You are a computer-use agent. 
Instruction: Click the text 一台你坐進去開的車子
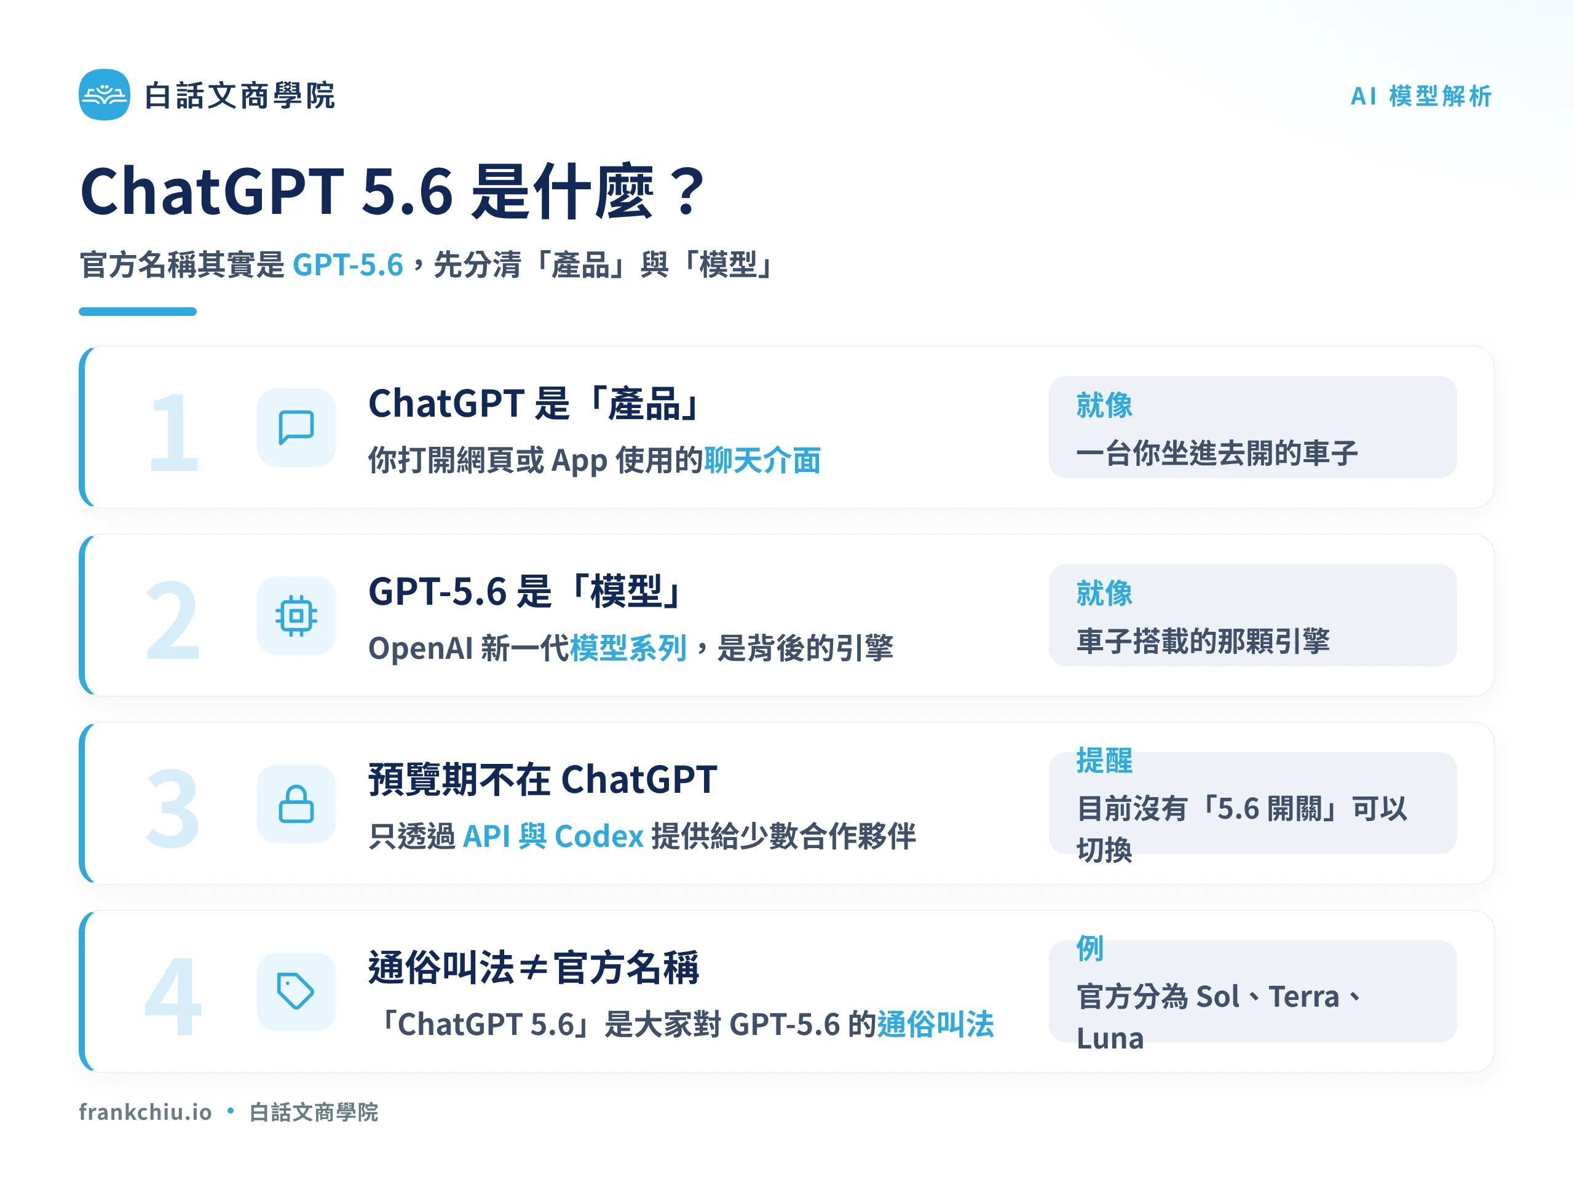[1217, 453]
